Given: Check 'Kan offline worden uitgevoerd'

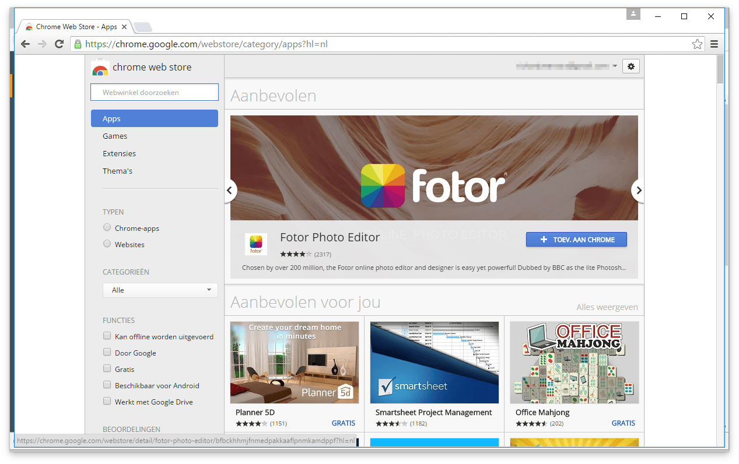Looking at the screenshot, I should pos(107,336).
